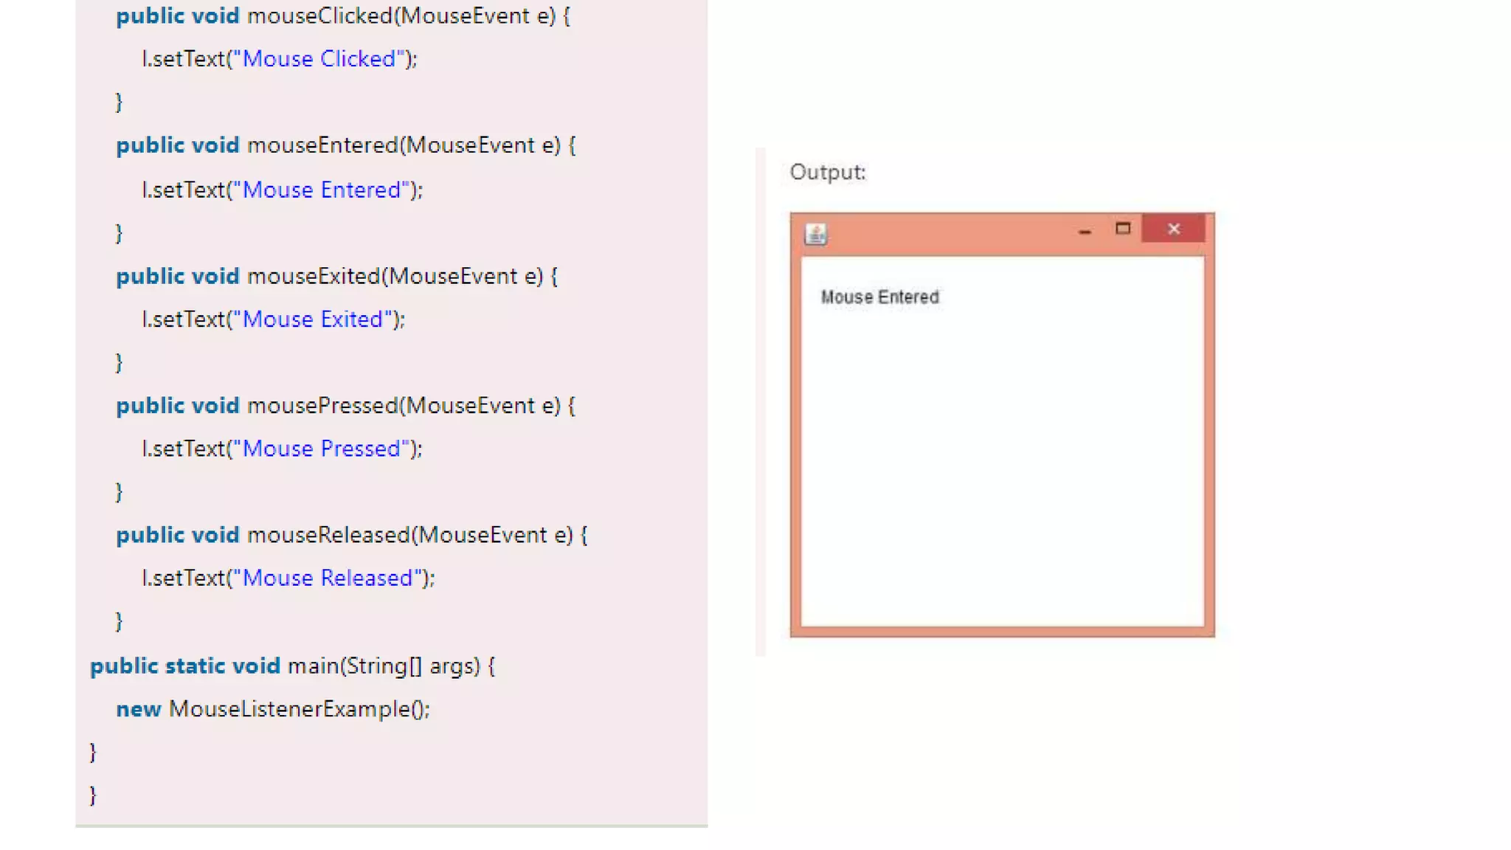
Task: Maximize the Java output window
Action: [1123, 229]
